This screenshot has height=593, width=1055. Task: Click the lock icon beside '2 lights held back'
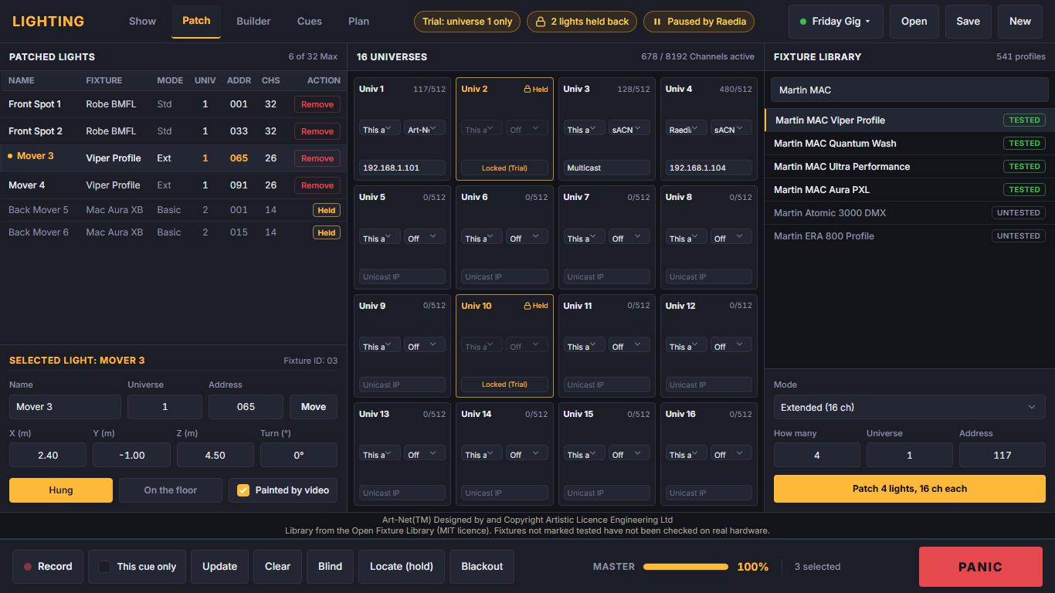coord(541,22)
